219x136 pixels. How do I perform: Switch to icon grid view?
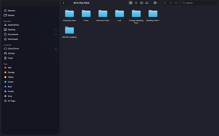[x=131, y=3]
